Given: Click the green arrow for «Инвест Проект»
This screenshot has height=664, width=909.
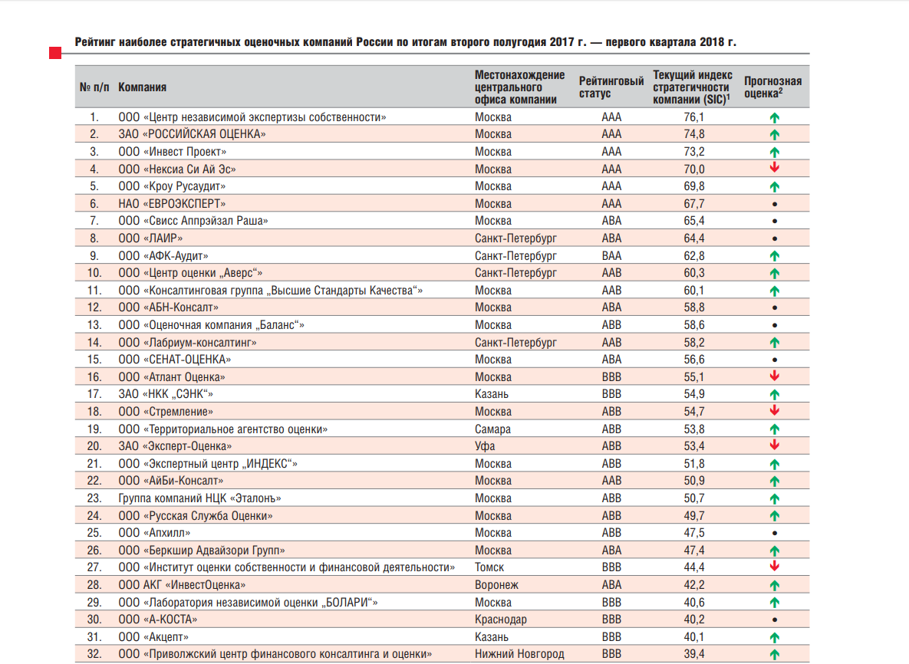Looking at the screenshot, I should coord(775,153).
